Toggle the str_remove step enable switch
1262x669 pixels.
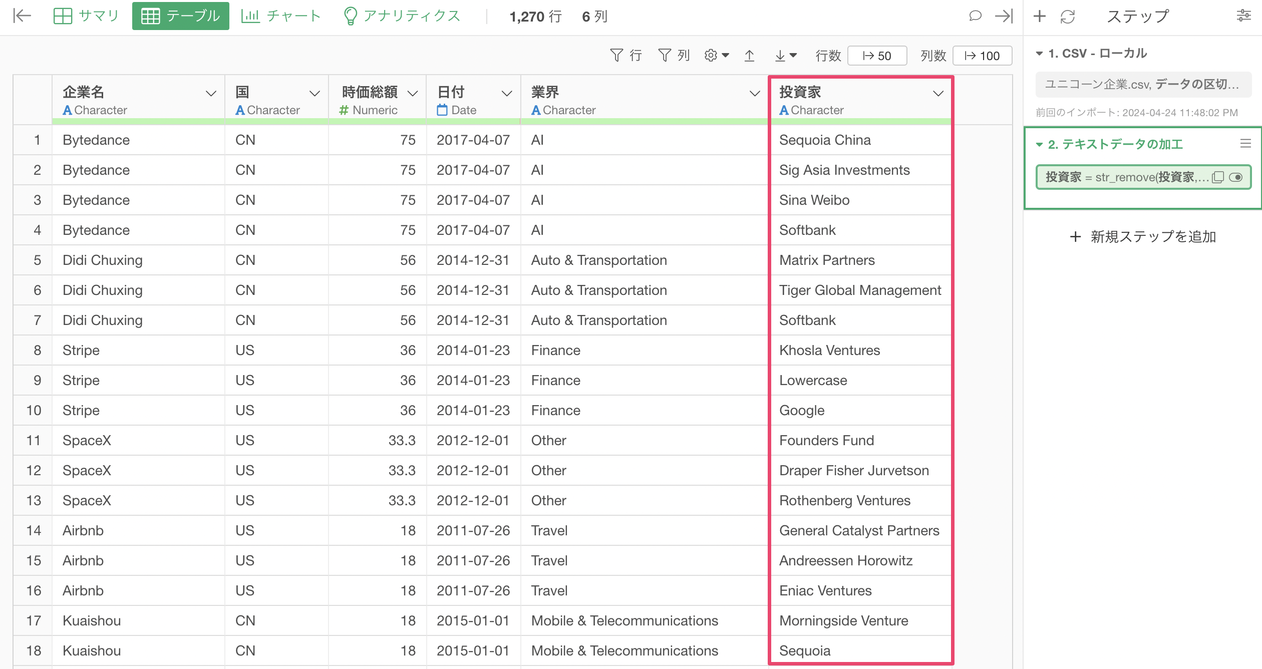tap(1236, 177)
